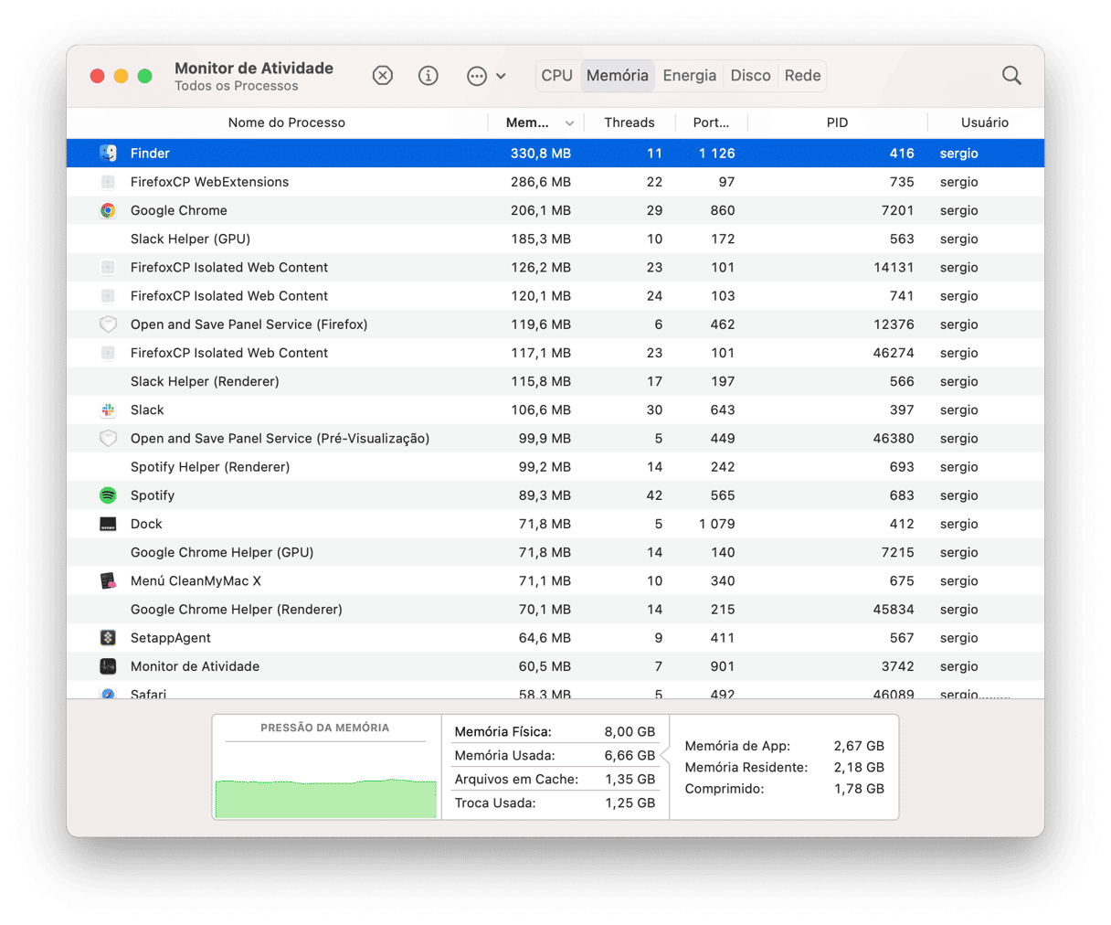Select Spotify Helper (Renderer) process
1111x925 pixels.
point(555,467)
